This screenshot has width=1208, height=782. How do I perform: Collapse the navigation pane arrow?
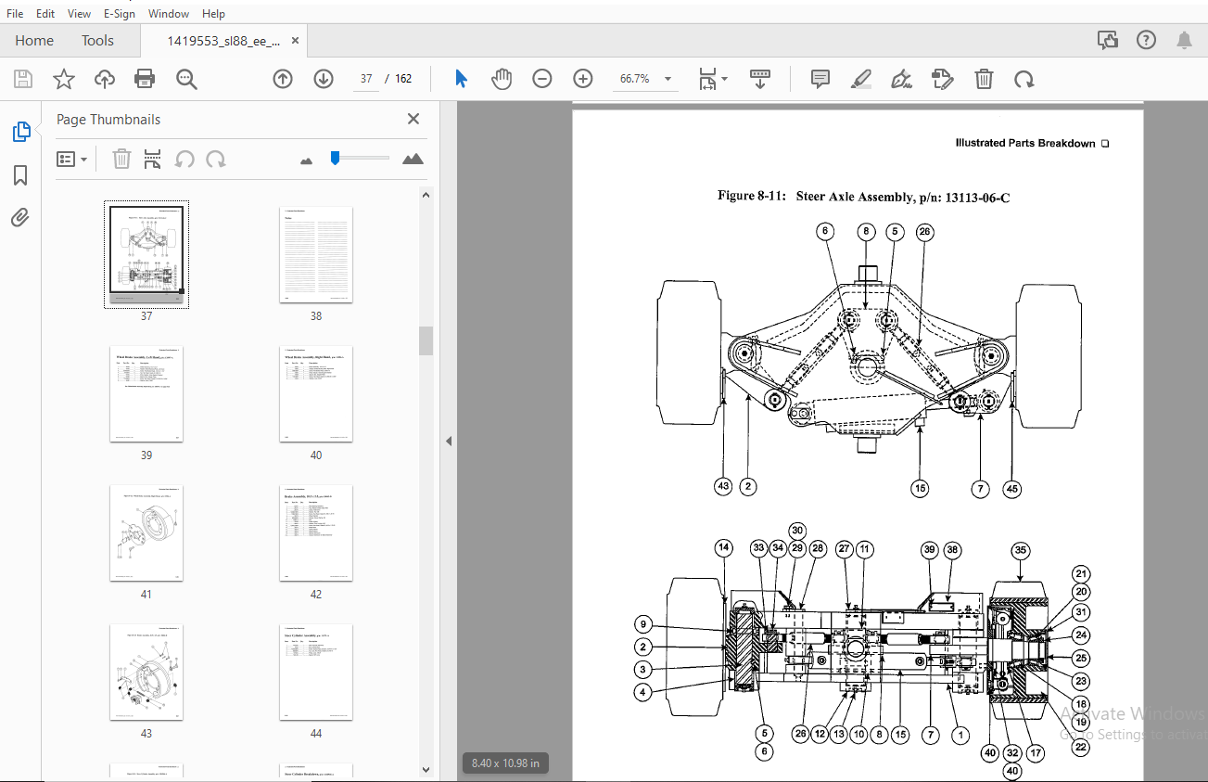click(x=449, y=442)
